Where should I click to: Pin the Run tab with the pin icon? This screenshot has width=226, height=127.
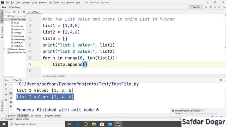(x=6, y=100)
